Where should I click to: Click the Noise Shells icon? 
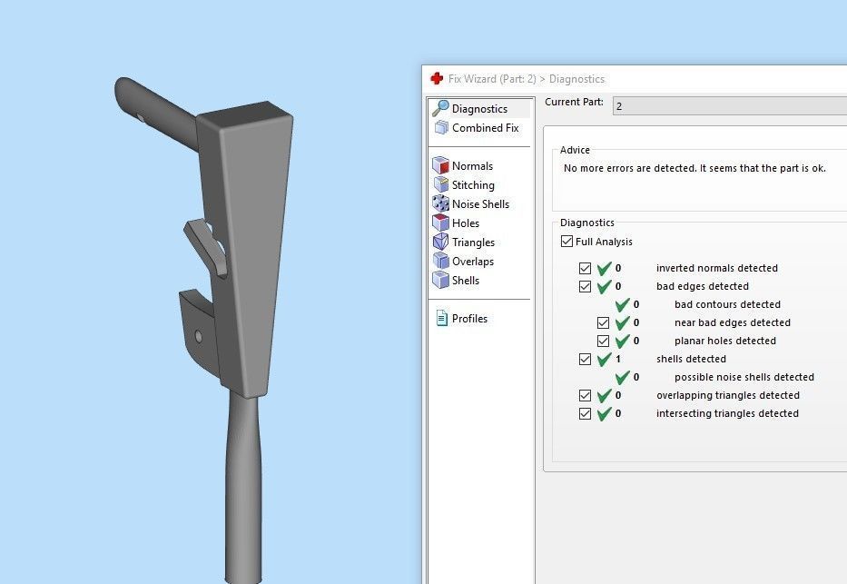(x=441, y=203)
